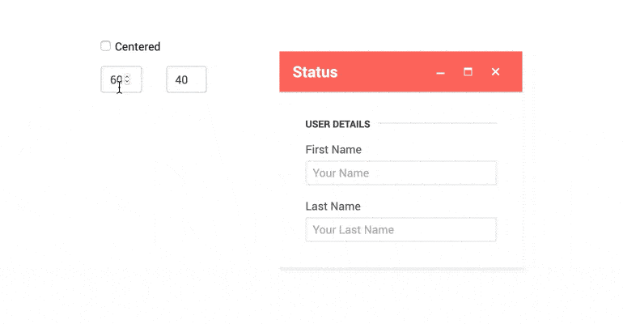Maximize the Status window

pyautogui.click(x=468, y=72)
